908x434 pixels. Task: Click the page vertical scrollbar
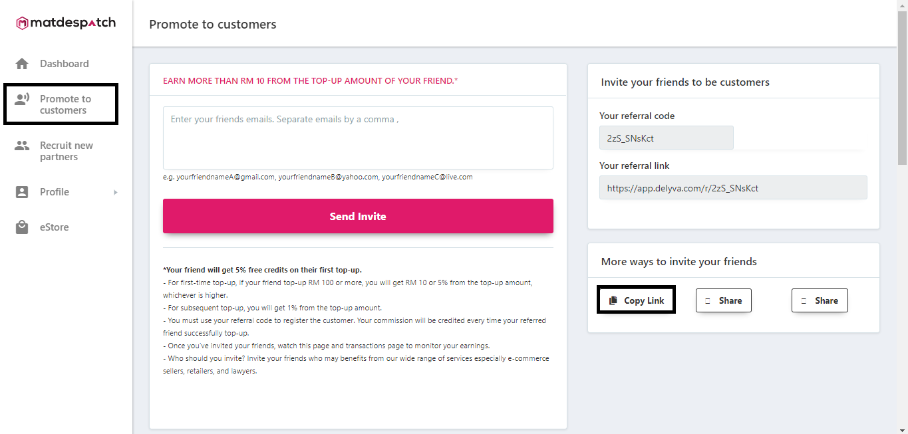pyautogui.click(x=902, y=217)
